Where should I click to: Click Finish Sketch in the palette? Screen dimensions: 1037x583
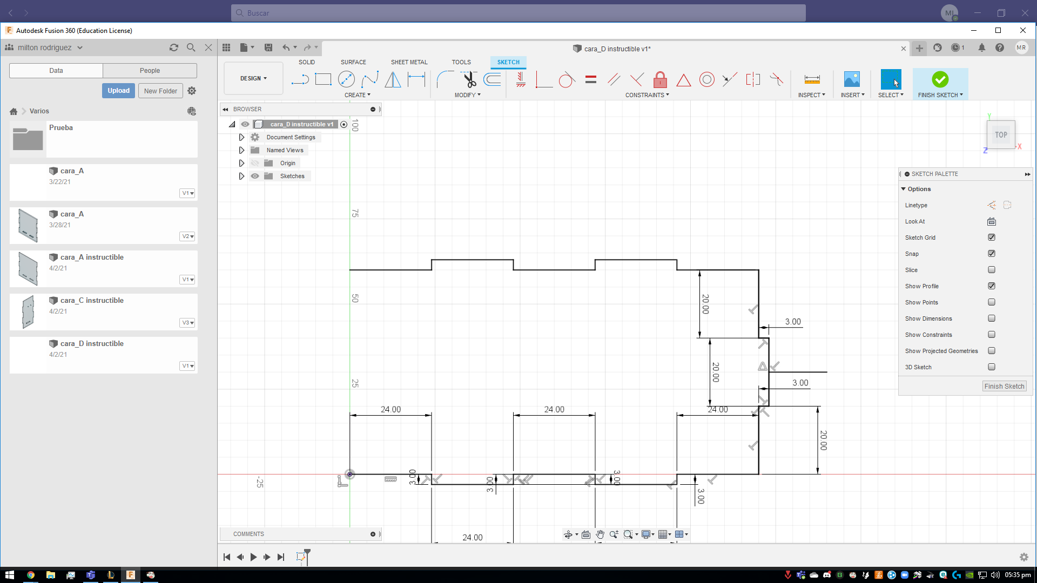1004,387
